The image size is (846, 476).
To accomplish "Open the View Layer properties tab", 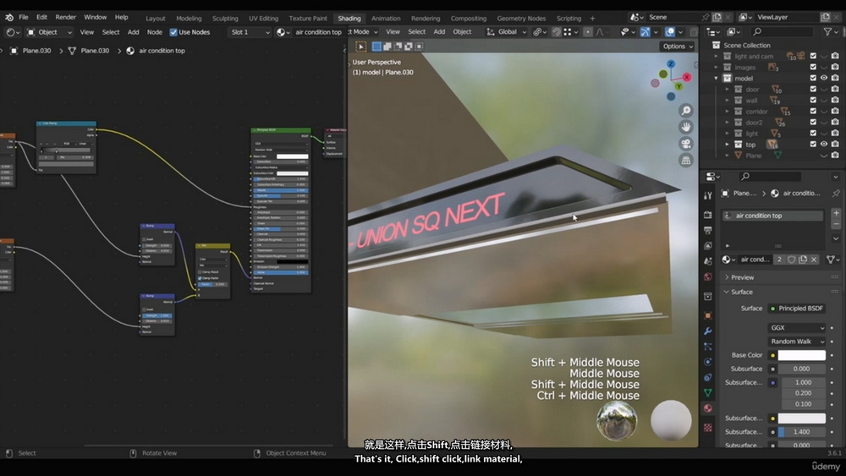I will (708, 246).
